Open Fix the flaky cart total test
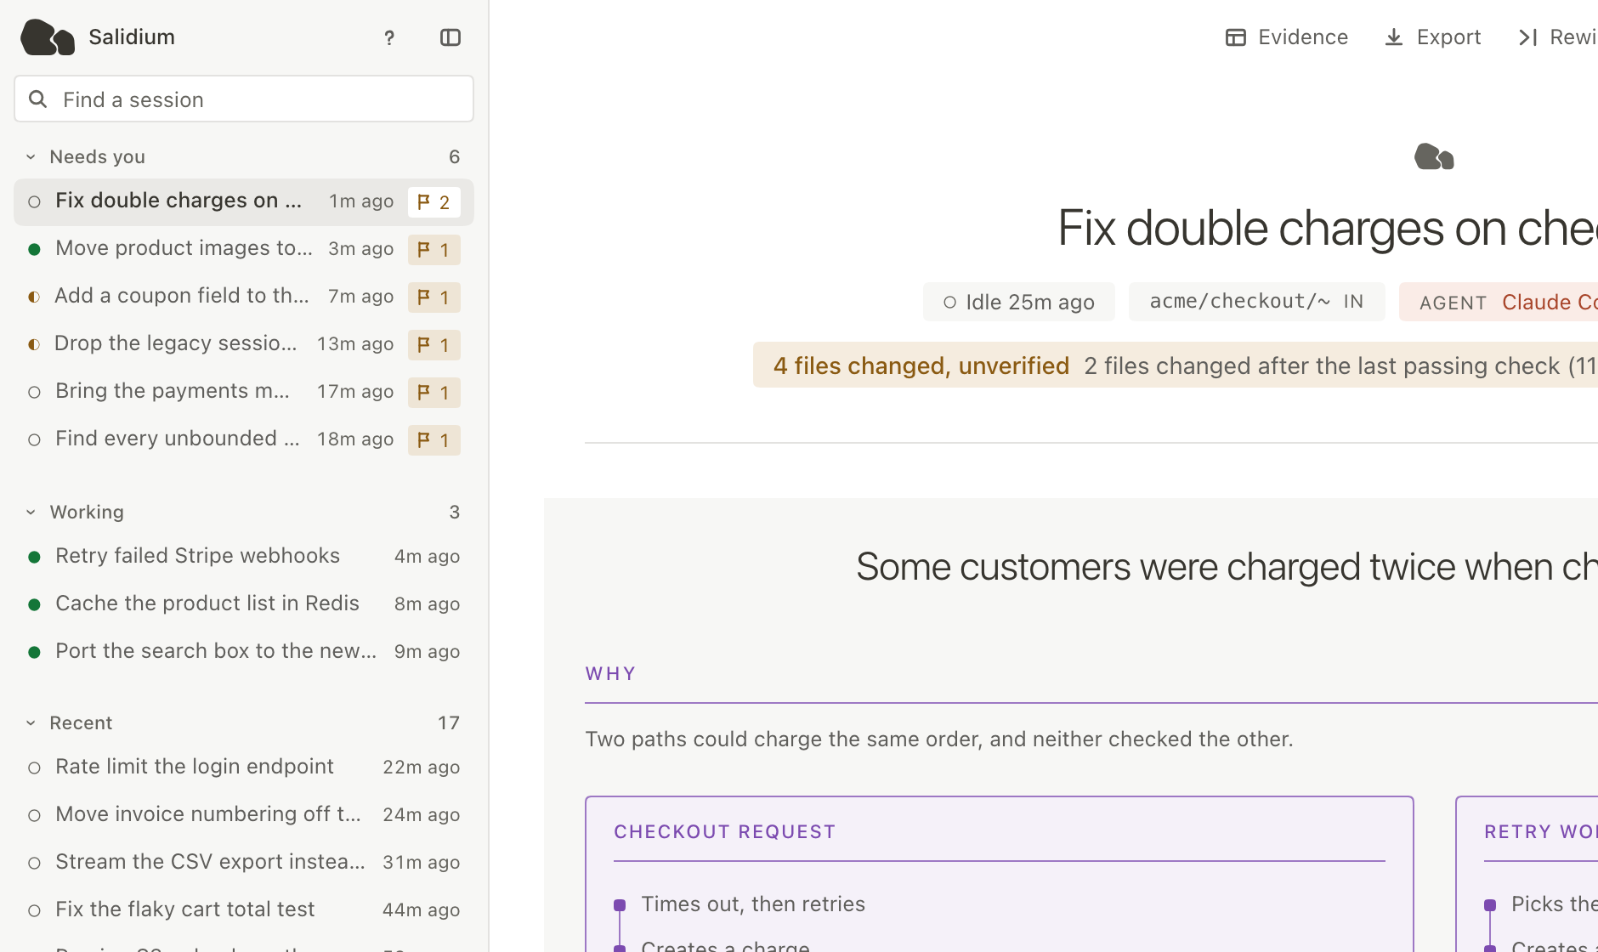The image size is (1598, 952). 244,910
